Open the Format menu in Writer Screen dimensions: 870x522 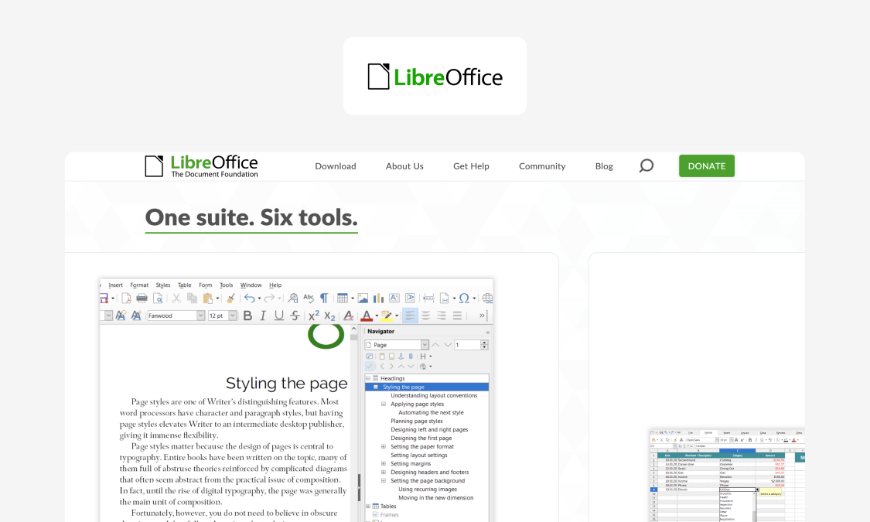139,285
